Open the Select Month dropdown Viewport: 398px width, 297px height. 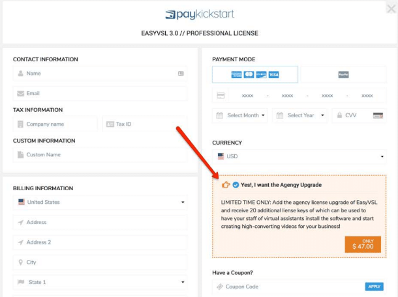(x=240, y=115)
